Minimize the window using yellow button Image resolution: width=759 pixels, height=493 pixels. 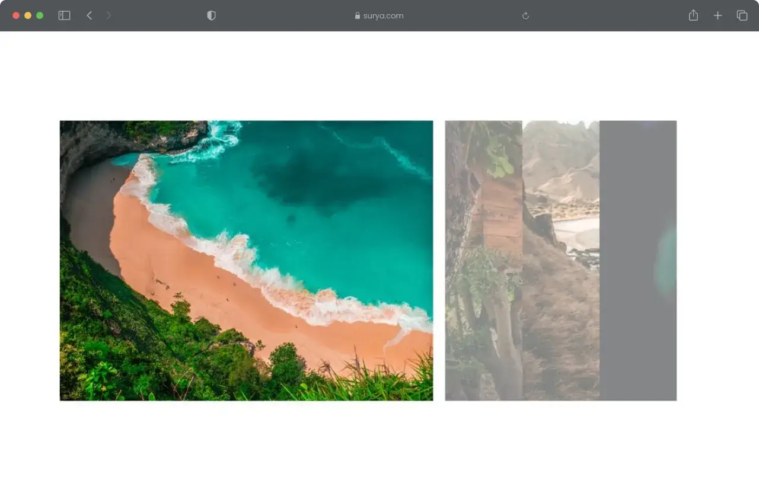point(28,15)
